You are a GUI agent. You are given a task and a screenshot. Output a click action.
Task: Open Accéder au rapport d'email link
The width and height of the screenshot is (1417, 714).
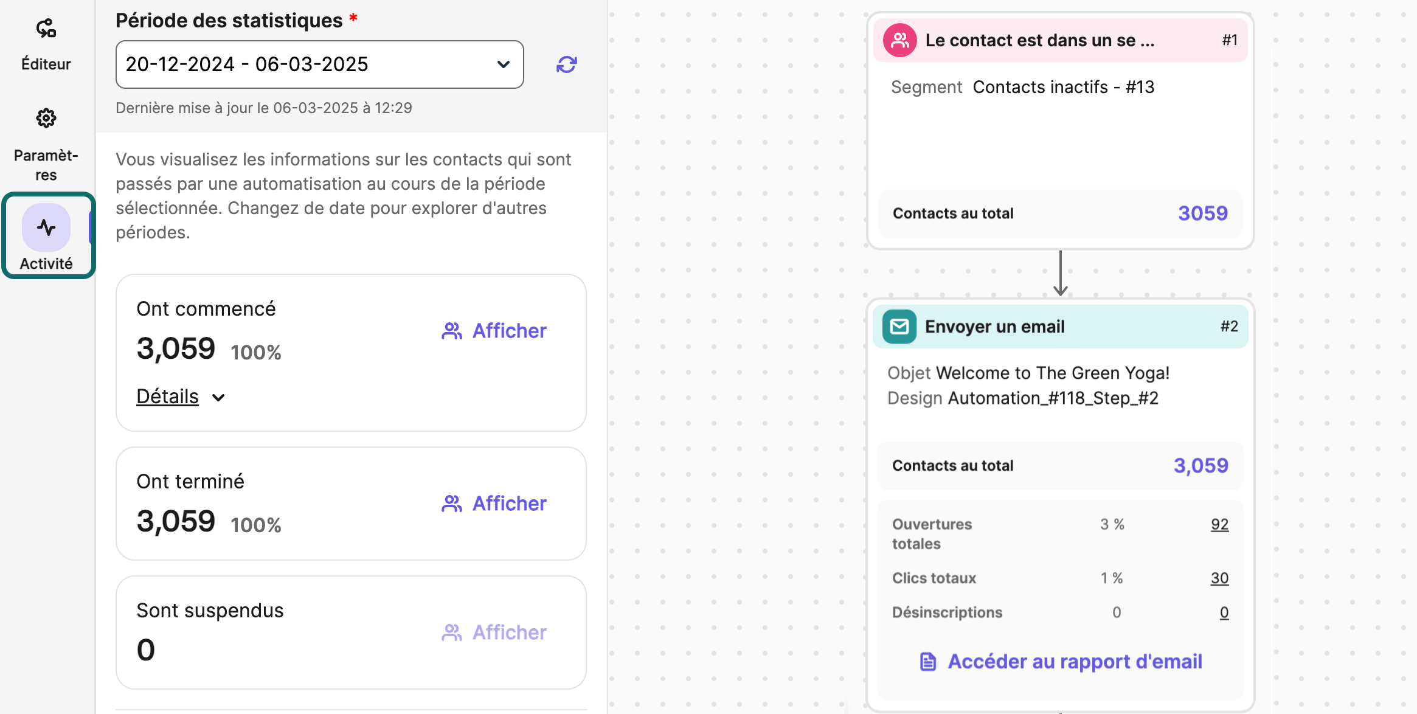[x=1061, y=661]
